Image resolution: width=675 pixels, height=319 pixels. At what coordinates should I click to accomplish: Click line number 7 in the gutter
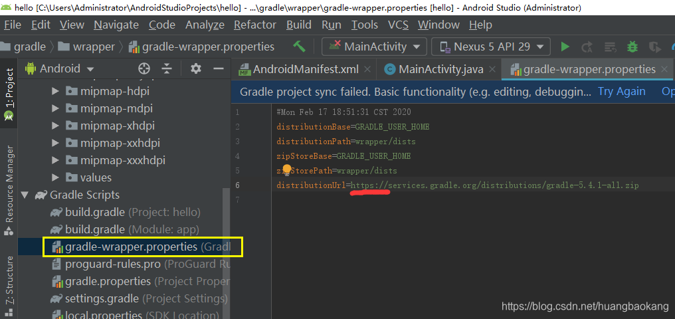coord(238,200)
